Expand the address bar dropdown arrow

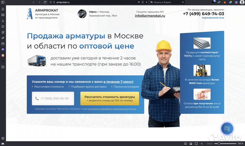(x=146, y=2)
